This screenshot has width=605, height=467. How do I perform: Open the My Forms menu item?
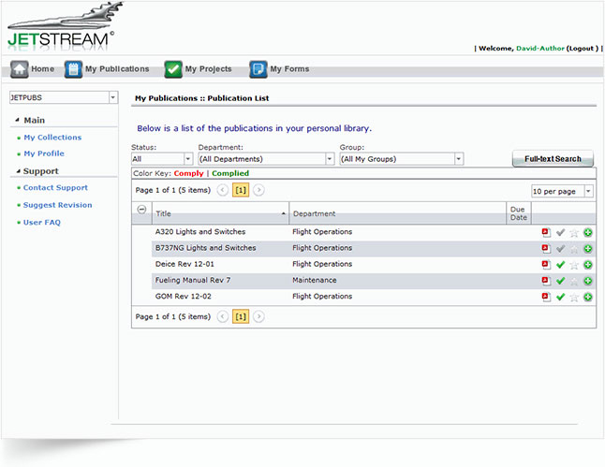[x=289, y=69]
